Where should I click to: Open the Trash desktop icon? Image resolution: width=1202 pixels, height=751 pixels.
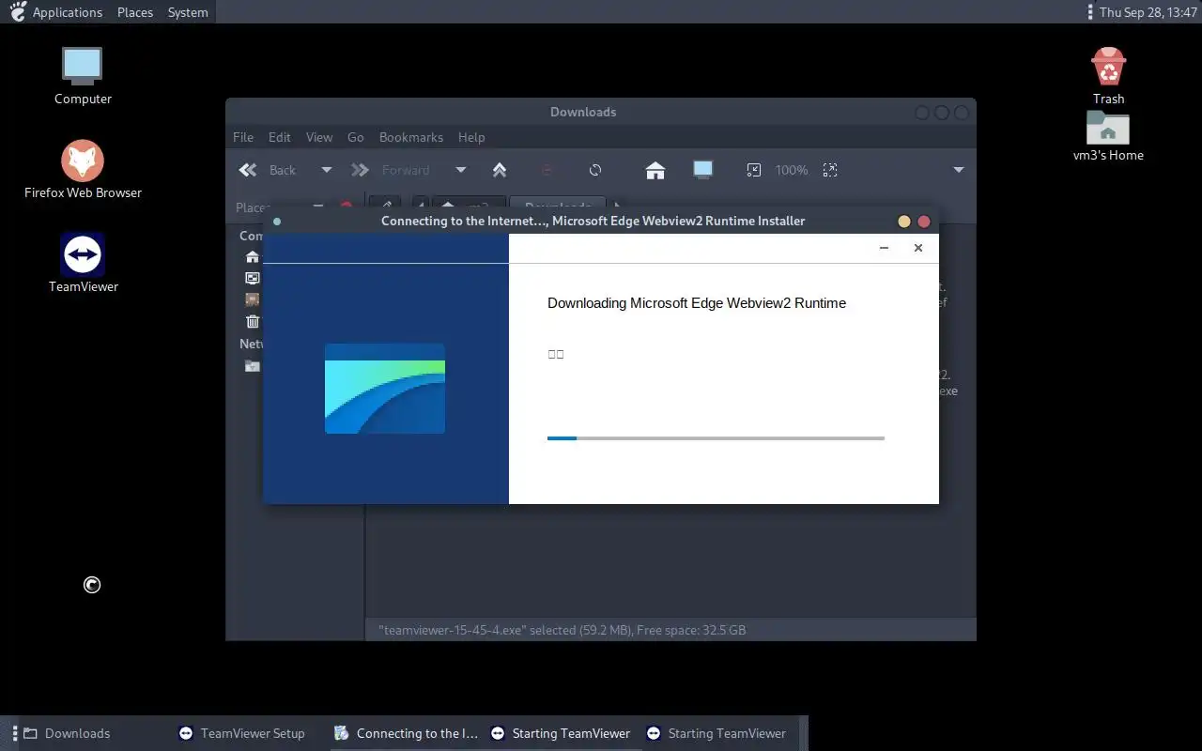click(1108, 76)
